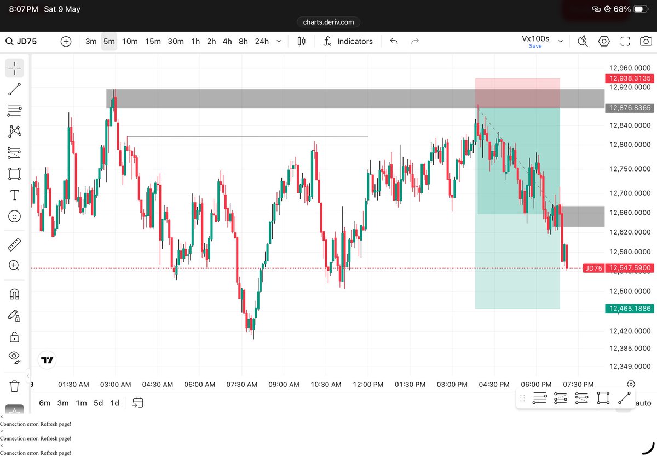Click the plus compare symbol icon
This screenshot has width=657, height=457.
pyautogui.click(x=66, y=41)
